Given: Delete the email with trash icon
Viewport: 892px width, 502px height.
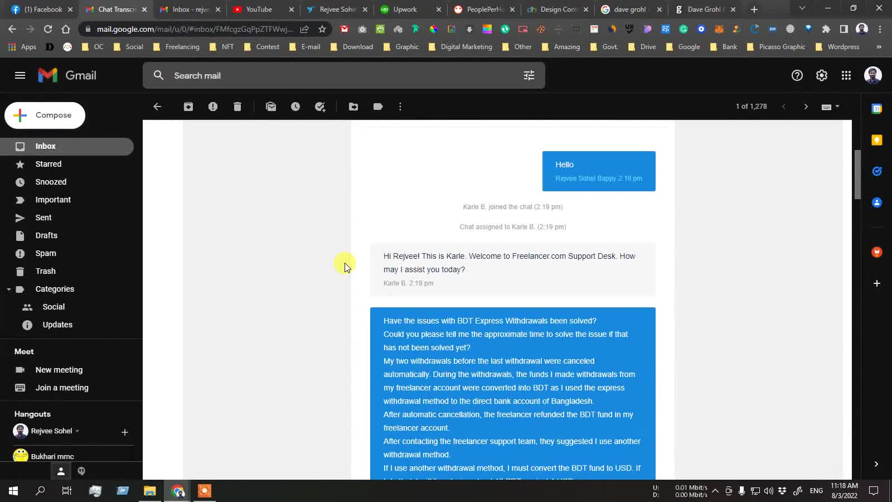Looking at the screenshot, I should click(237, 107).
